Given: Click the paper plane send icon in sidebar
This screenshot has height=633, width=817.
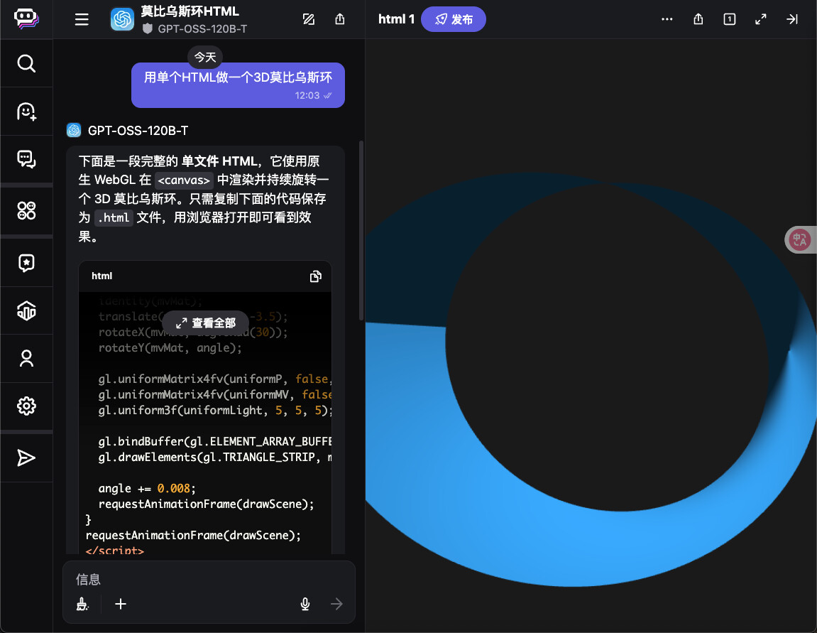Looking at the screenshot, I should point(26,458).
